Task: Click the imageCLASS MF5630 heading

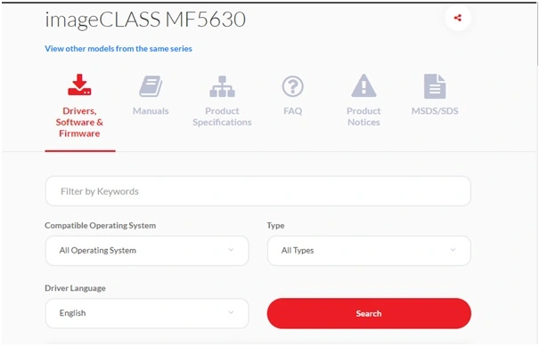Action: tap(145, 20)
